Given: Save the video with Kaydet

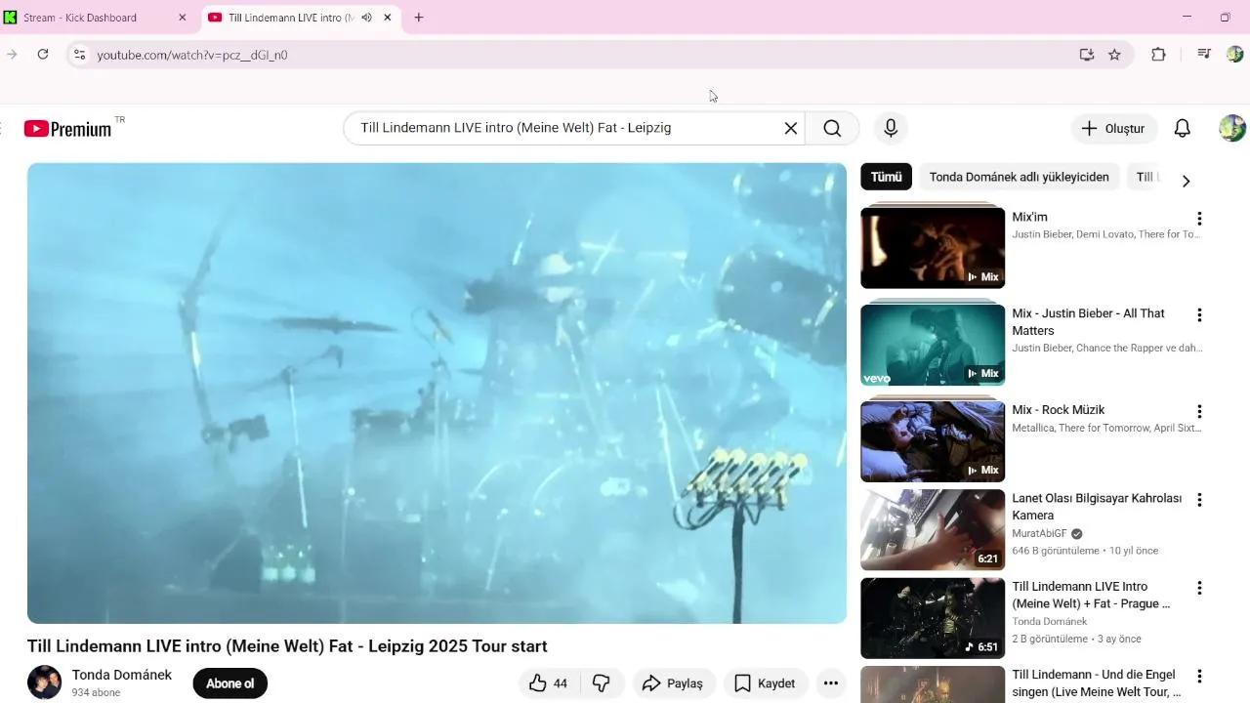Looking at the screenshot, I should (765, 683).
